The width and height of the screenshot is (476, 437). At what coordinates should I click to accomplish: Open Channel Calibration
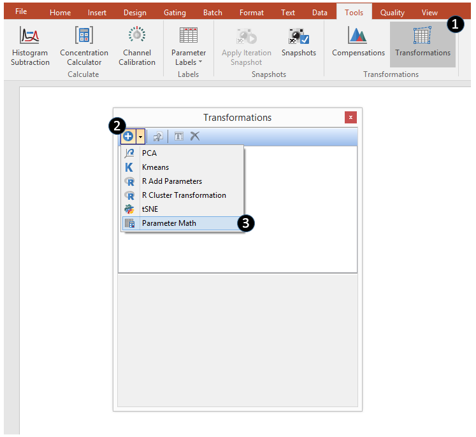(137, 45)
